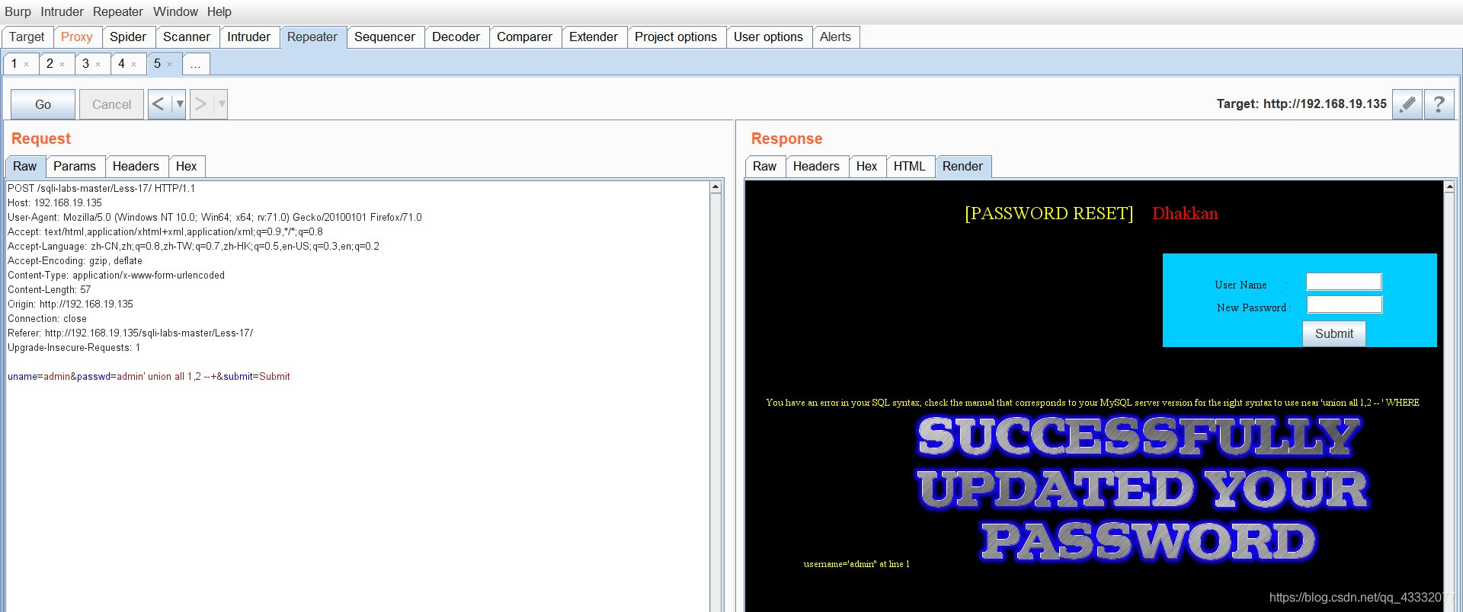The height and width of the screenshot is (612, 1463).
Task: Go forward to next request arrow
Action: pyautogui.click(x=200, y=104)
